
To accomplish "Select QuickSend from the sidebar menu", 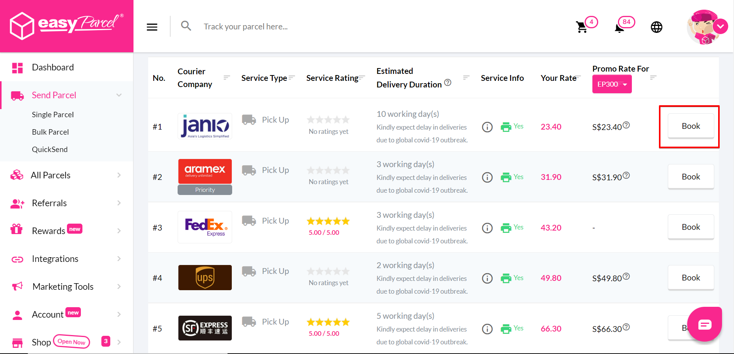I will [50, 149].
